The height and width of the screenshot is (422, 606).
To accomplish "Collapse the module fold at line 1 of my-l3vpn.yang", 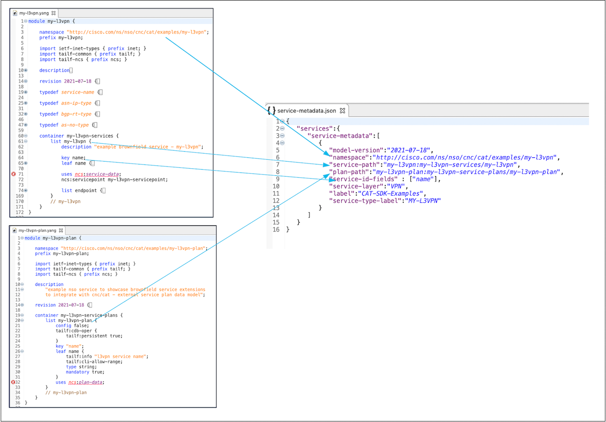I will [26, 21].
